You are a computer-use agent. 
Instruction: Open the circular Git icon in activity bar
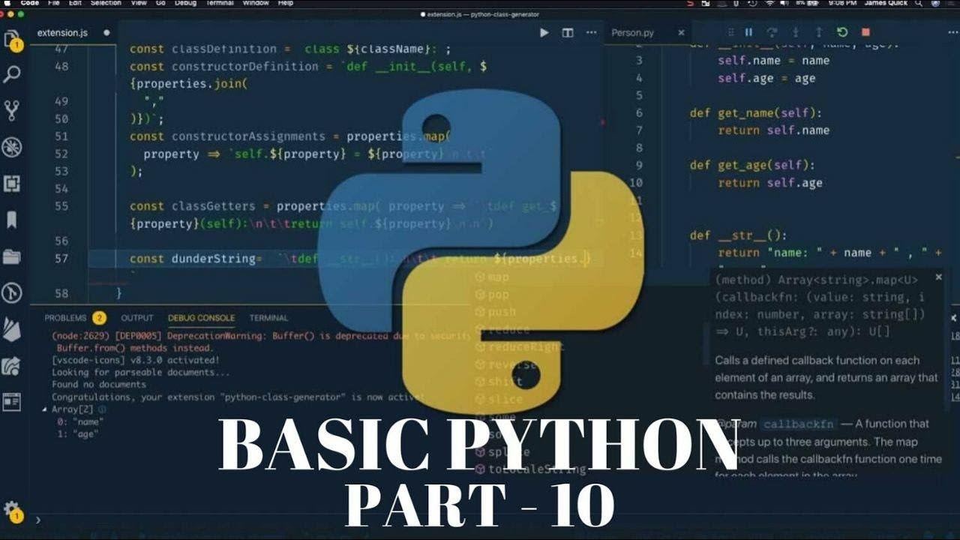(12, 293)
